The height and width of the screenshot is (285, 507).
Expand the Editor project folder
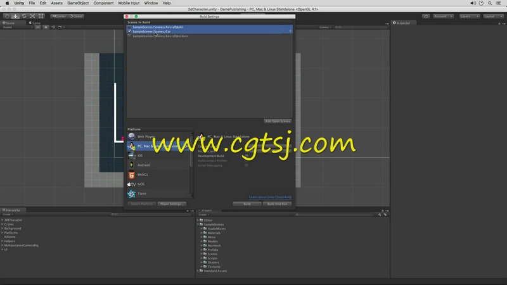point(198,220)
